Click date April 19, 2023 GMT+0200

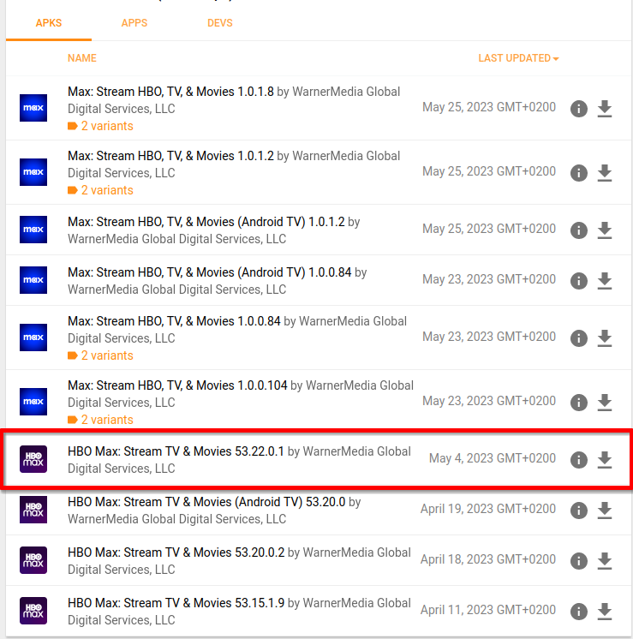pos(488,509)
